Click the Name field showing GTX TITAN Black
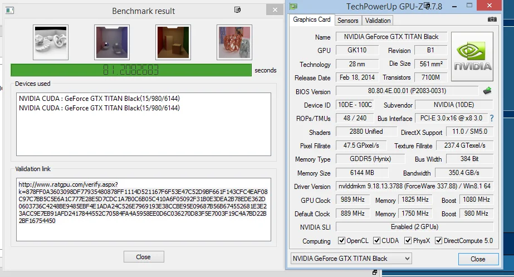Screen dimensions: 514x277 391,37
